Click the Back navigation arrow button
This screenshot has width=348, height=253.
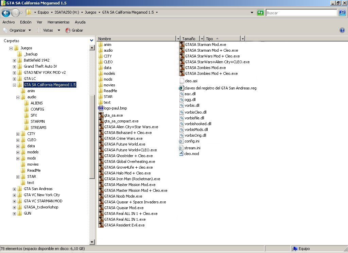pos(6,13)
